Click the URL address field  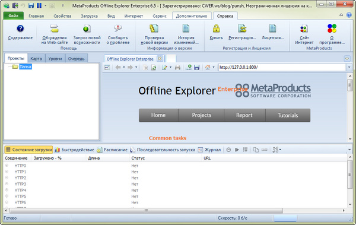282,67
